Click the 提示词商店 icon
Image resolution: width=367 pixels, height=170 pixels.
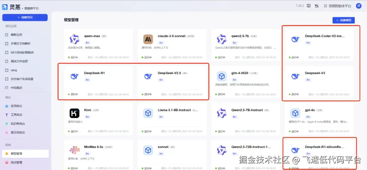click(6, 132)
